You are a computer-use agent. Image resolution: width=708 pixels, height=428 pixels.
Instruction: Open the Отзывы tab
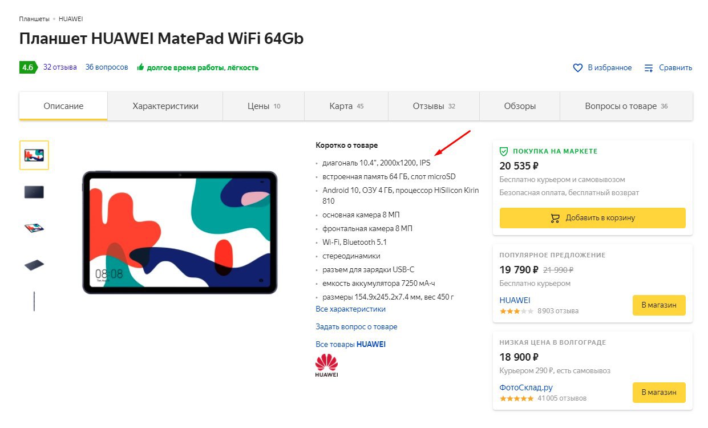click(x=434, y=106)
